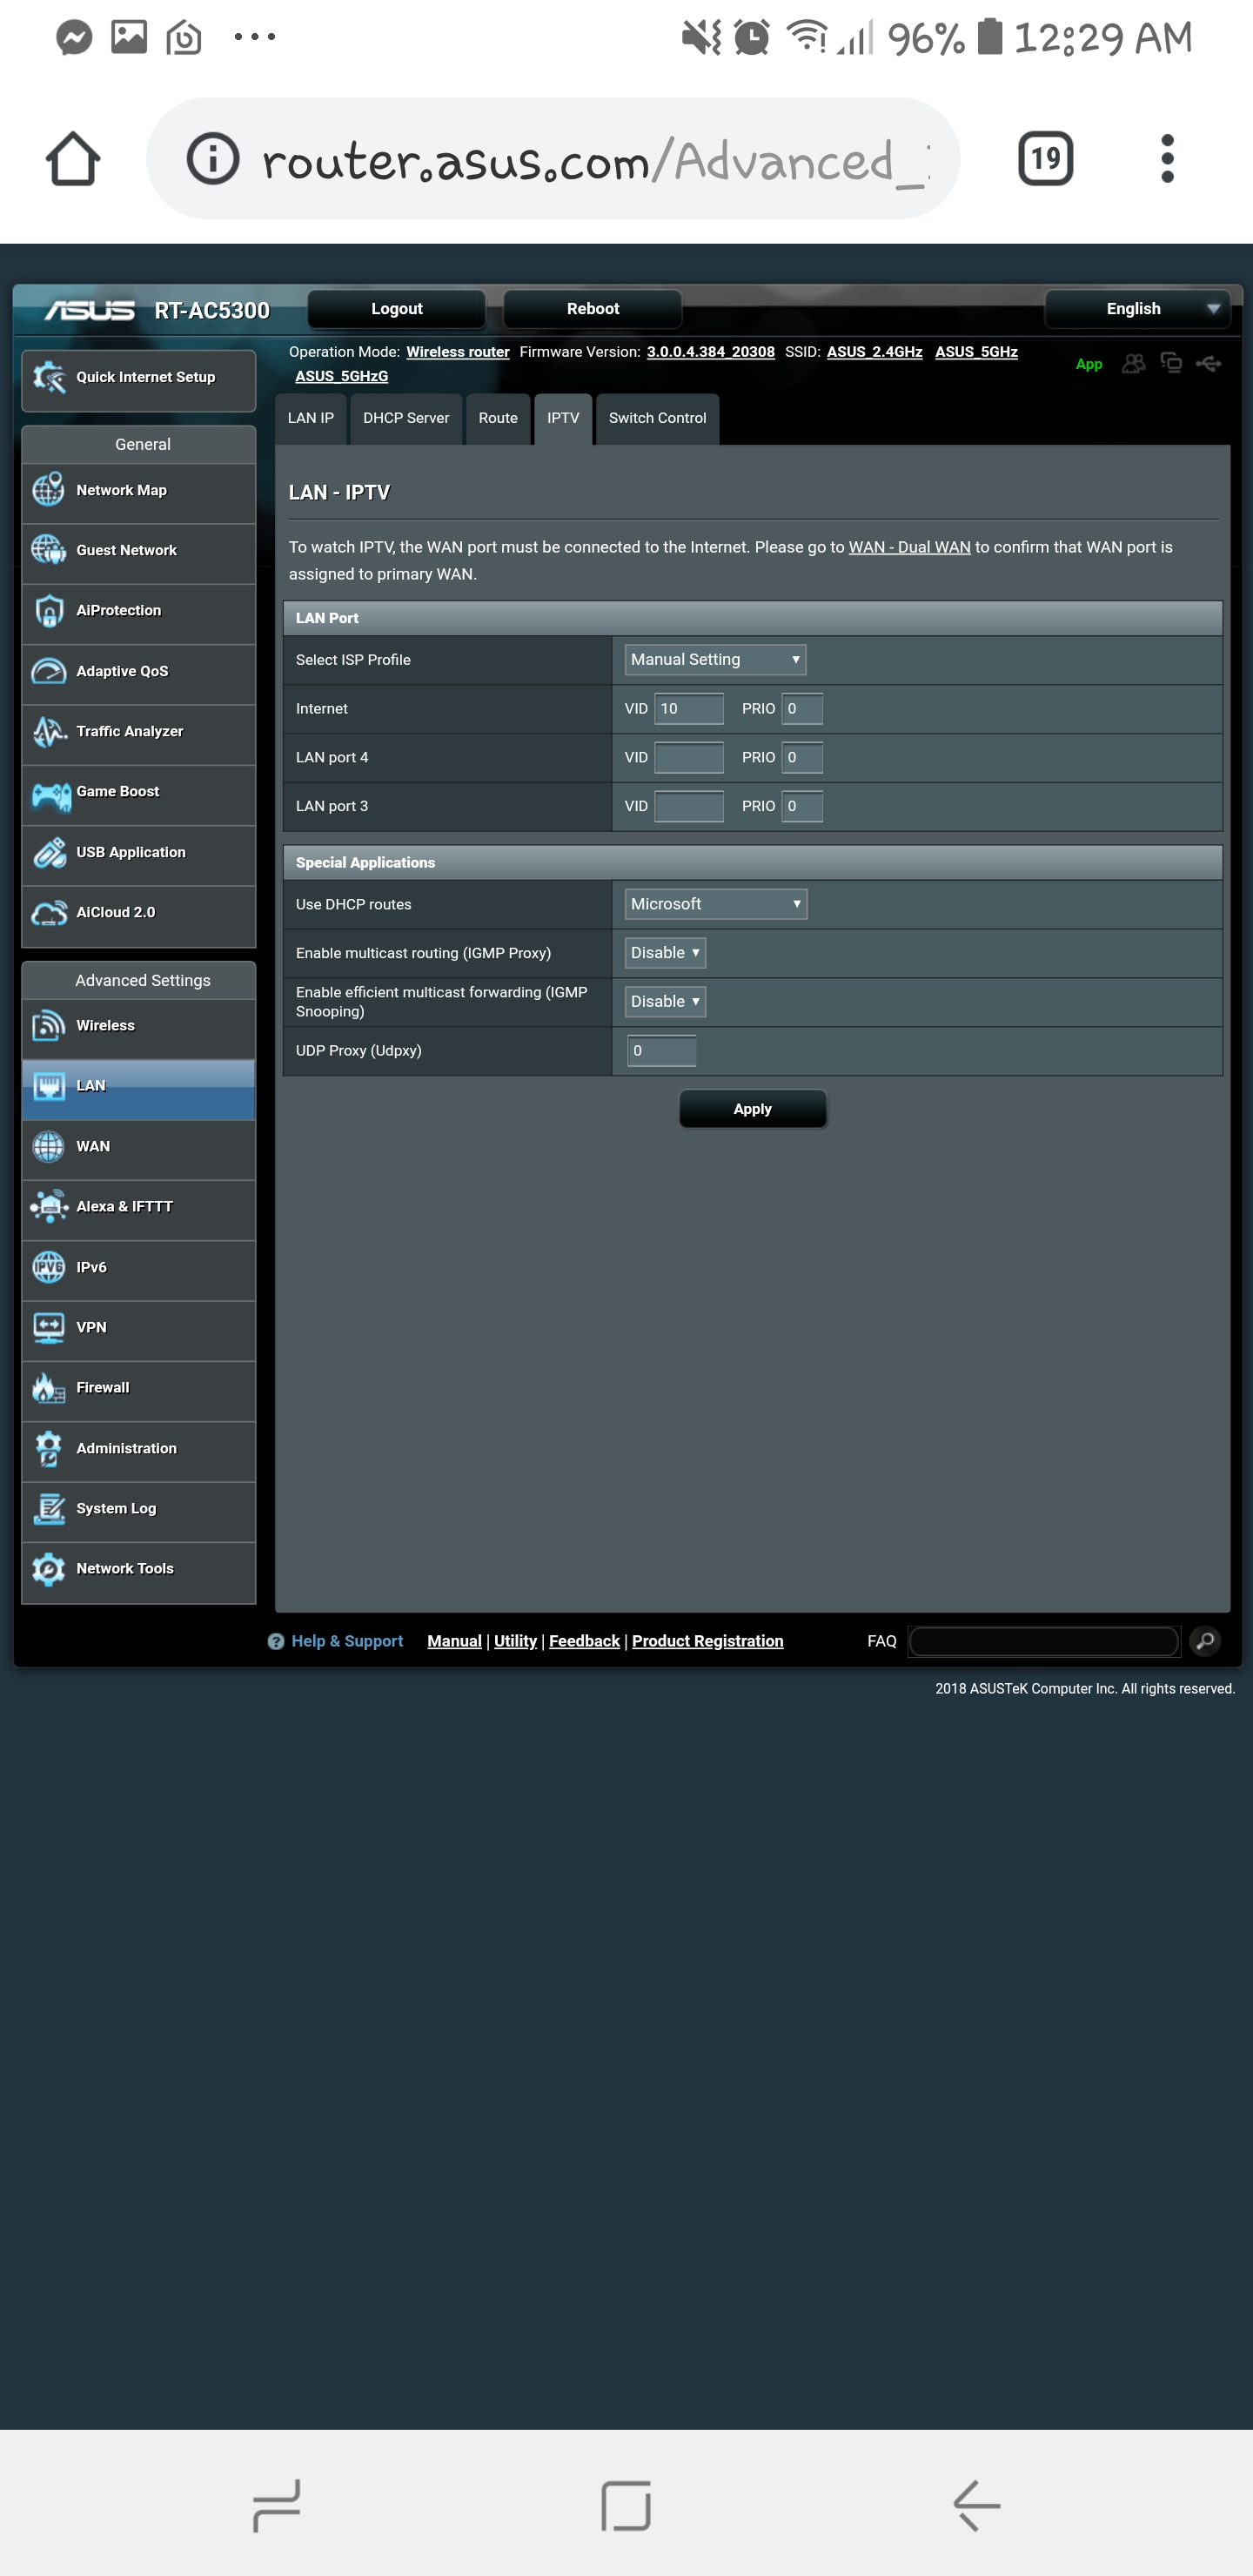
Task: Open the VPN monitor icon
Action: tap(49, 1327)
